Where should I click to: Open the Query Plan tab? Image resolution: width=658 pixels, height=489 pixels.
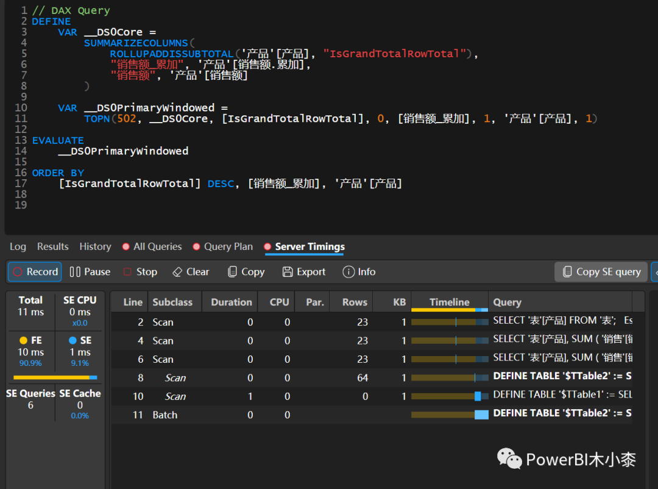223,246
